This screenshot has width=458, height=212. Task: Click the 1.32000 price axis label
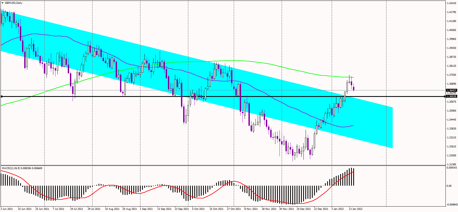tap(451, 156)
